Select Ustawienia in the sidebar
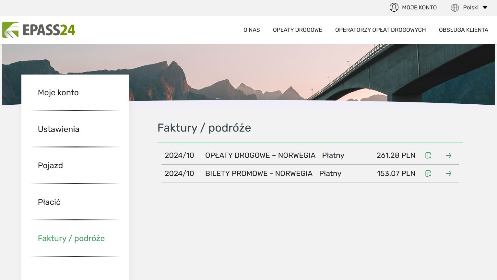Image resolution: width=497 pixels, height=280 pixels. pos(58,129)
